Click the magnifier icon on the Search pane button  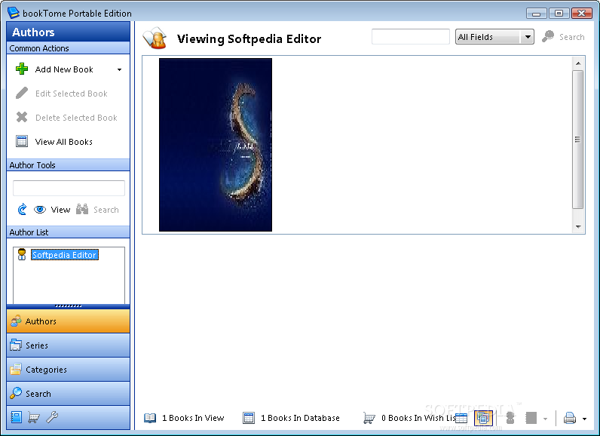[16, 393]
